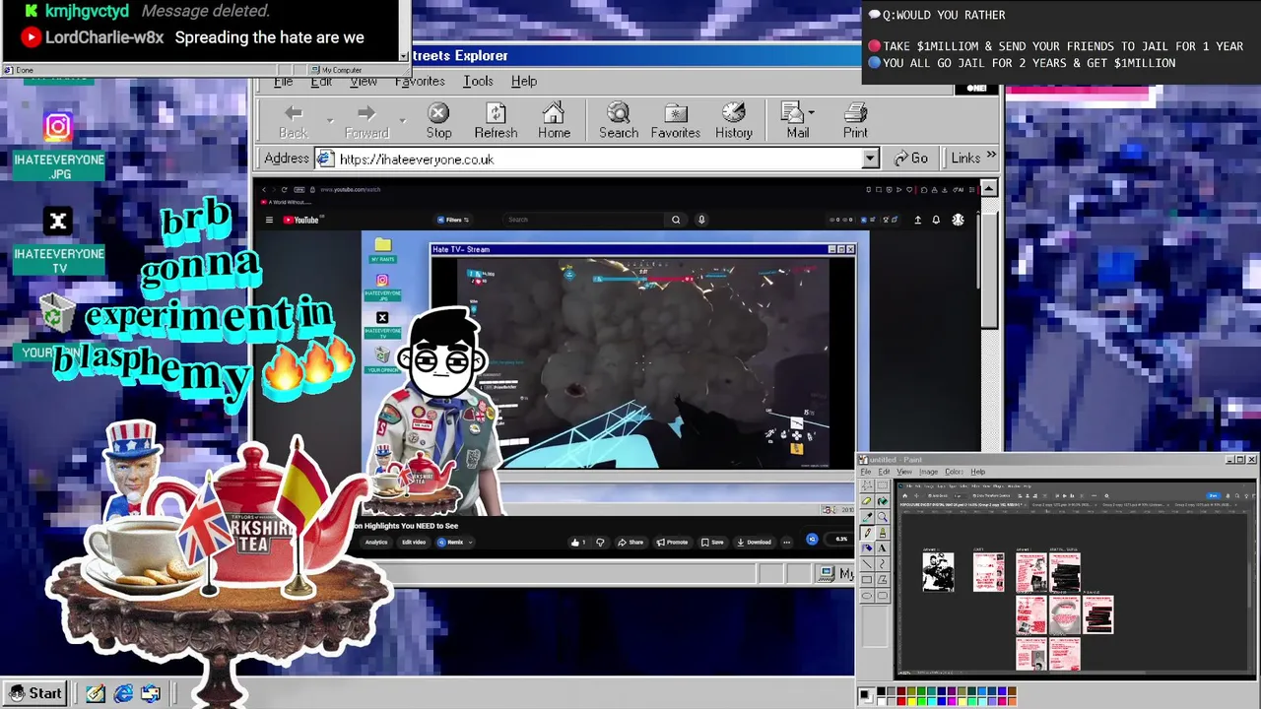Viewport: 1261px width, 709px height.
Task: Click the YouTube notifications bell
Action: point(936,220)
